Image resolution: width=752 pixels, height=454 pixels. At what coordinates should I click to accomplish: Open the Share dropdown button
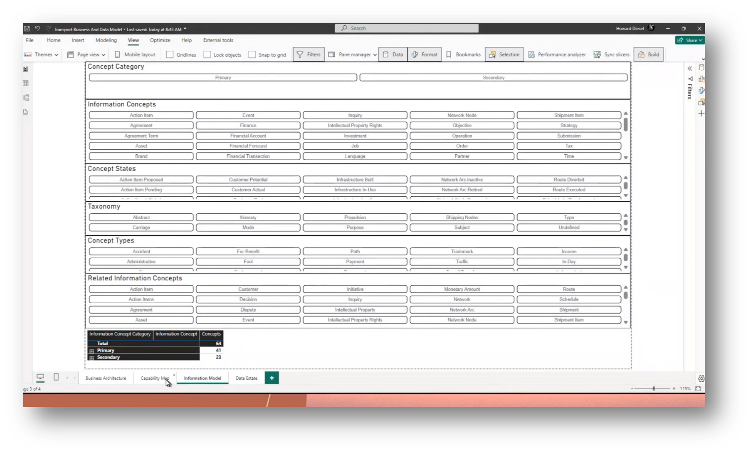[x=690, y=40]
